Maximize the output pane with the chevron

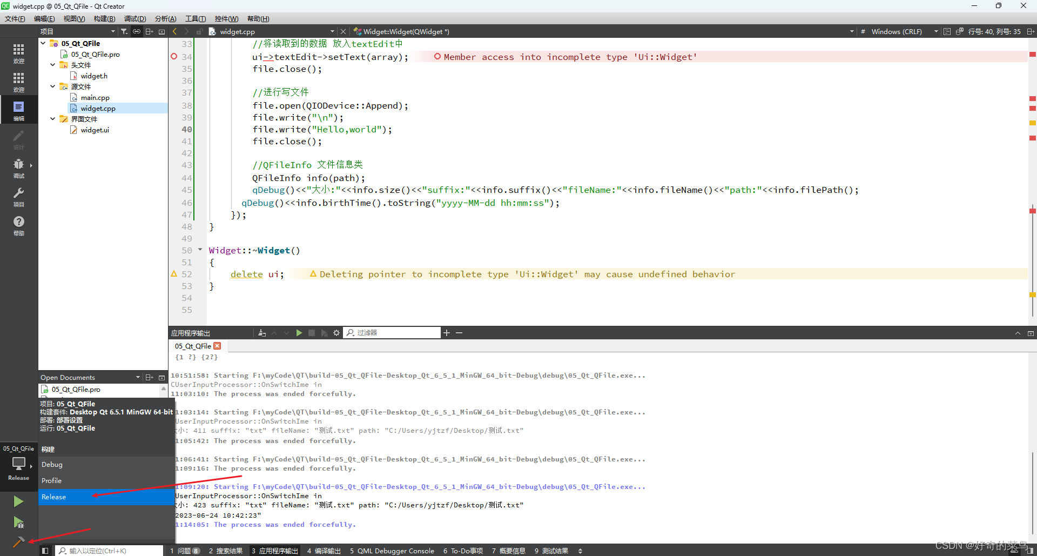[1018, 333]
